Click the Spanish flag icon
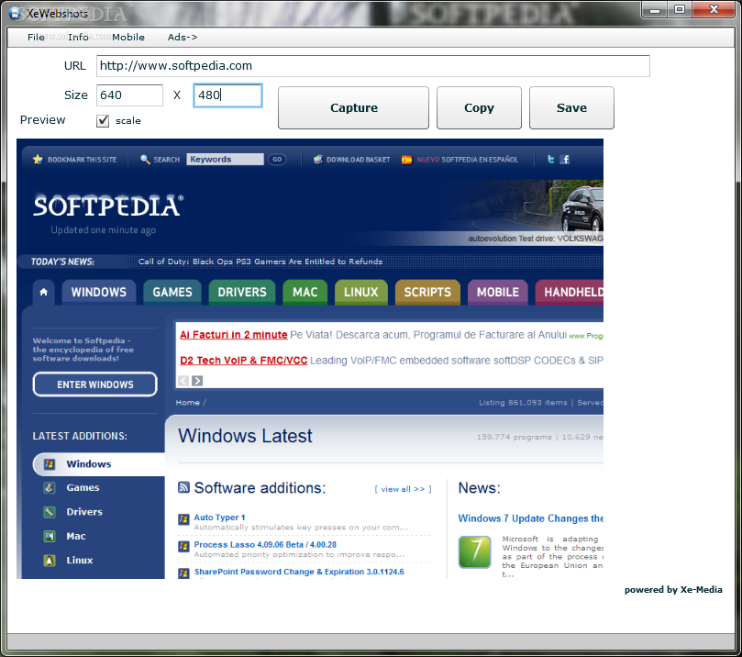742x657 pixels. click(406, 160)
